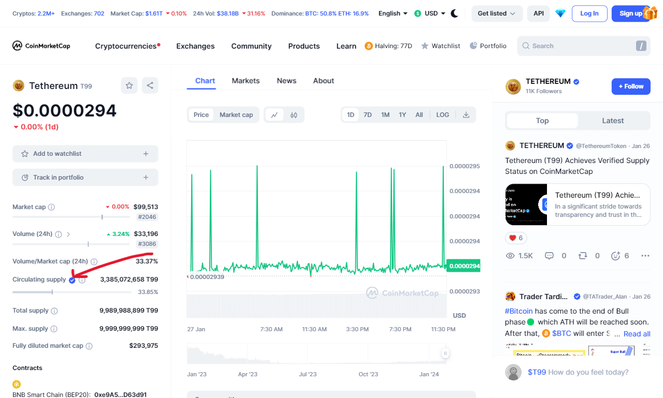Open the News tab for Tethereum
This screenshot has height=398, width=663.
click(286, 81)
